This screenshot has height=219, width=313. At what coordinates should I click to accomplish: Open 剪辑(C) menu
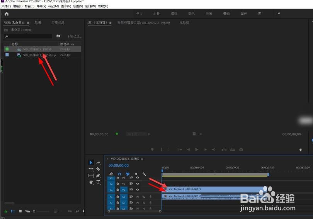pos(29,6)
